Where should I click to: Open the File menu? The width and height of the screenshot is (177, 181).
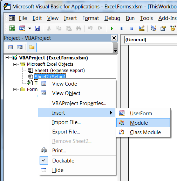(23, 18)
